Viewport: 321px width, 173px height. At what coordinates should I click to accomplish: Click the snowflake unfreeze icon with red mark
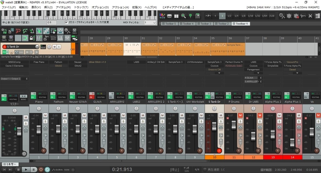click(x=296, y=16)
